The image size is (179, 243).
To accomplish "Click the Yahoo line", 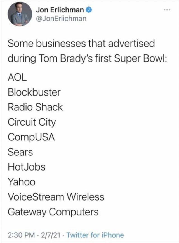I will [22, 182].
